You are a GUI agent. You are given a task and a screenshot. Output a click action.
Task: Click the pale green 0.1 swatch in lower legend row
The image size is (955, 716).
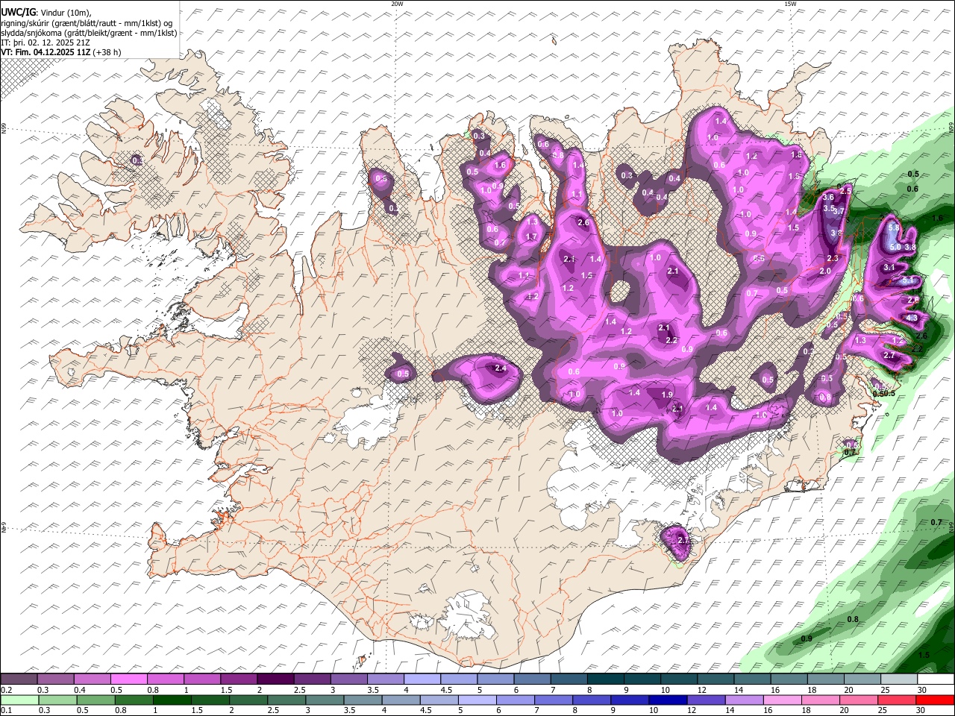click(x=19, y=700)
